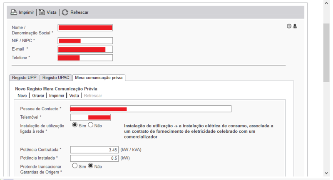Click the Potência Contratada field showing 3.45

point(94,150)
